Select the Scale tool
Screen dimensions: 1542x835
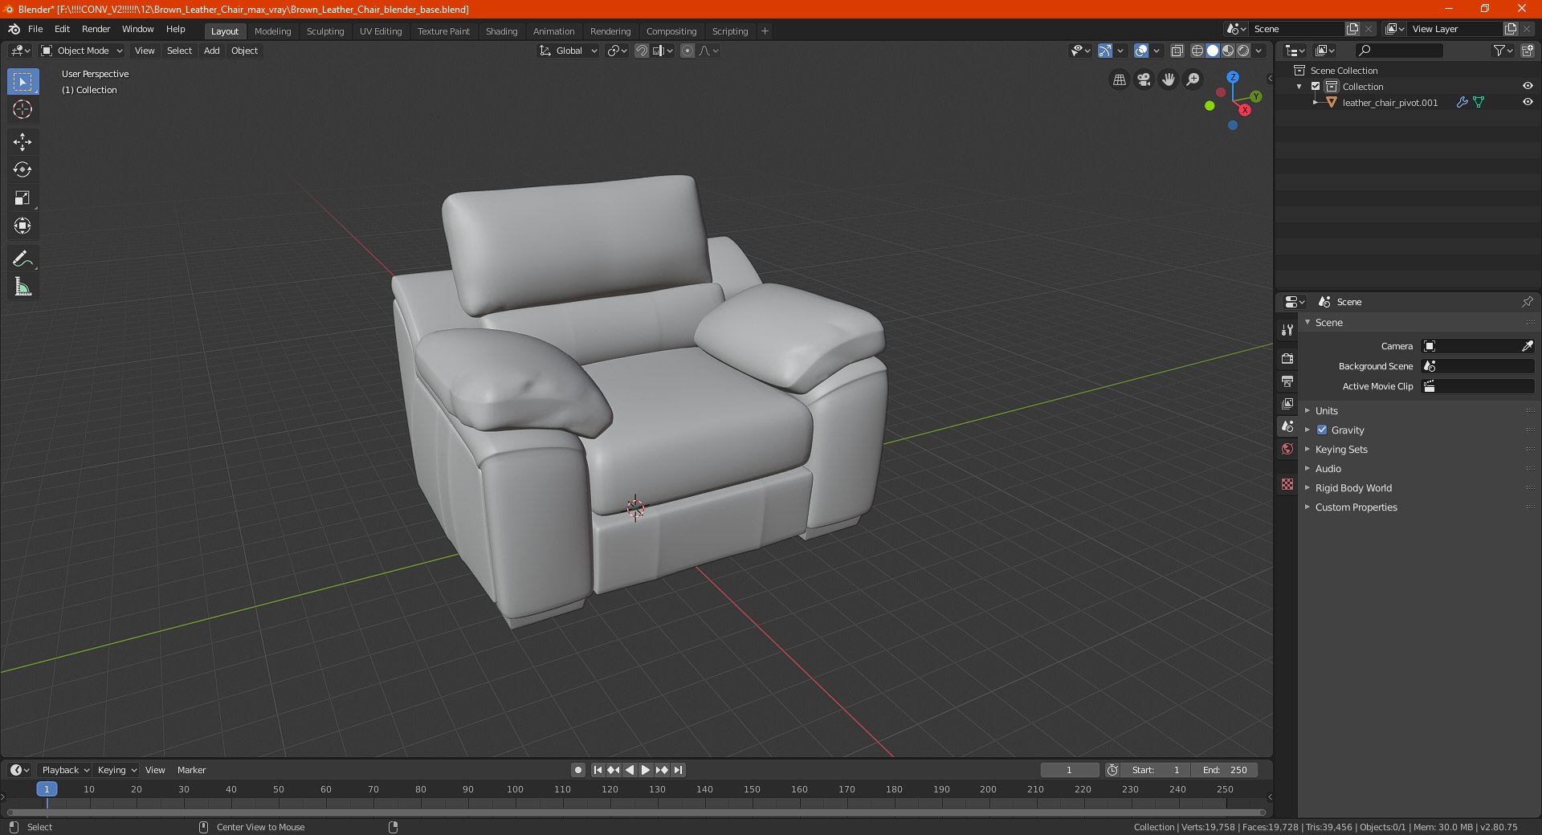(x=22, y=198)
